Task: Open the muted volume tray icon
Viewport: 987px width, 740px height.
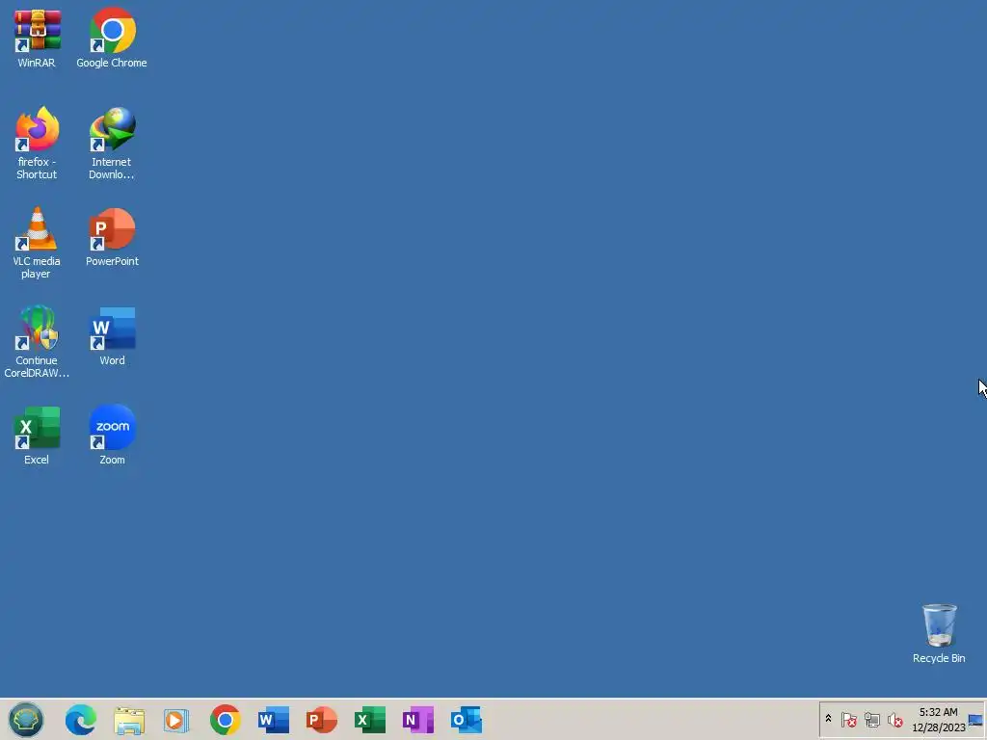Action: (894, 719)
